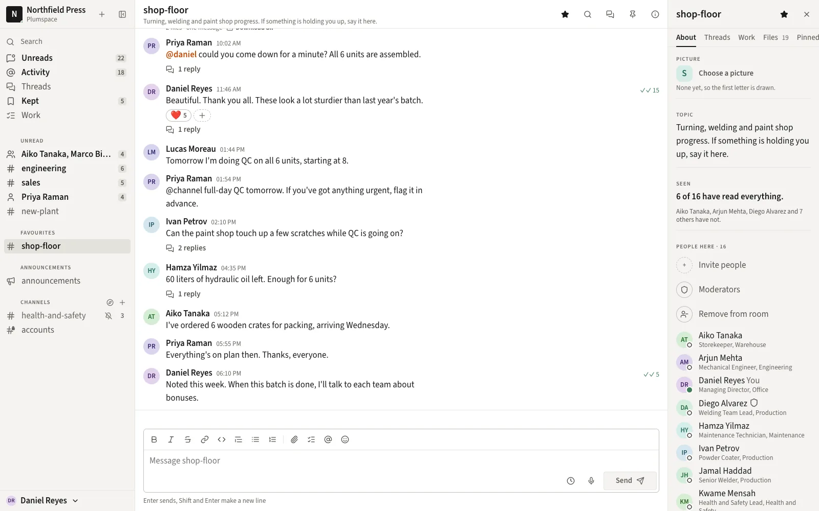Switch to the Threads tab in panel
Image resolution: width=819 pixels, height=511 pixels.
(x=717, y=37)
